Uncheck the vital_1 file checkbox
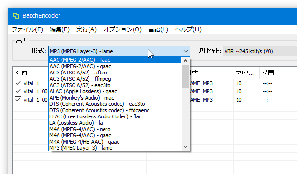The height and width of the screenshot is (174, 297). click(x=18, y=83)
